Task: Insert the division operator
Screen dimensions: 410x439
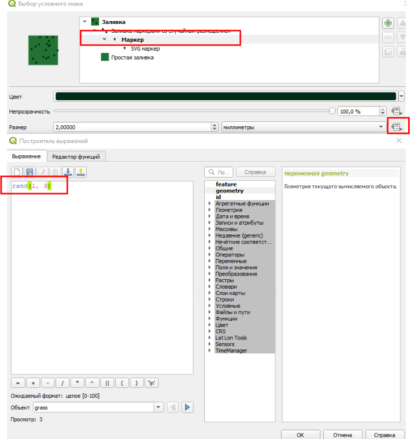Action: coord(63,383)
